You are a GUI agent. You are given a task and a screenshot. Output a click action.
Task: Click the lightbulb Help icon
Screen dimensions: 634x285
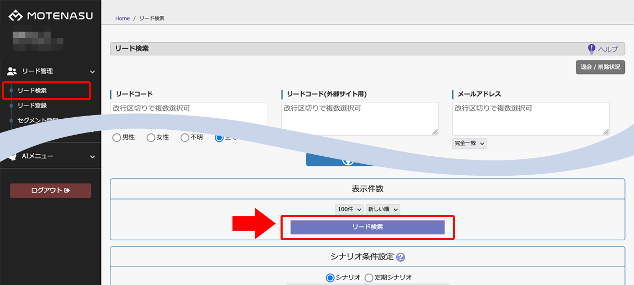click(x=591, y=49)
